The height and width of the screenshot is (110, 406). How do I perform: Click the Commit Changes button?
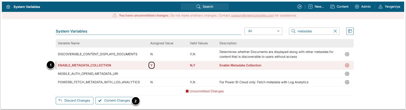click(x=114, y=101)
